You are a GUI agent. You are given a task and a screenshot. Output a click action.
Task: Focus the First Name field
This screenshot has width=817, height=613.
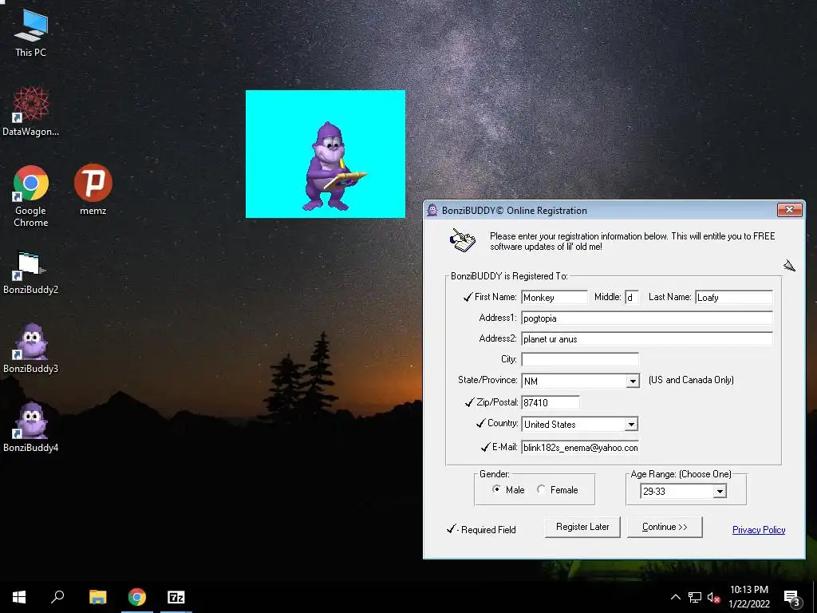[555, 297]
